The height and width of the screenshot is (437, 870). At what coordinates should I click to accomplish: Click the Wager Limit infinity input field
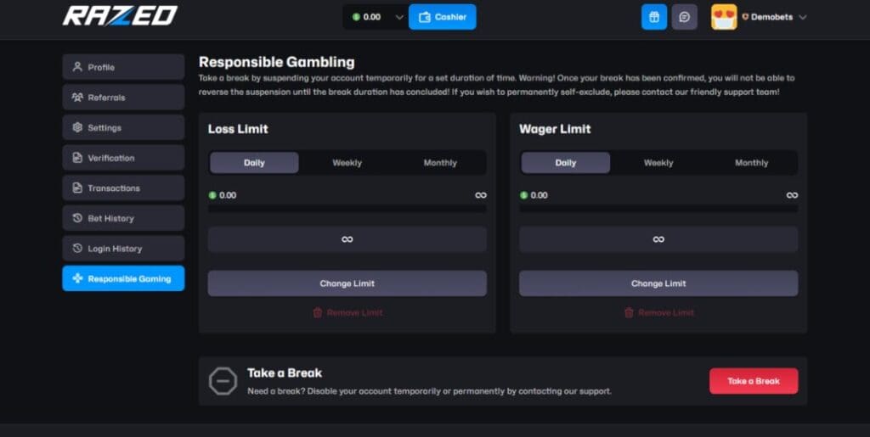tap(658, 239)
